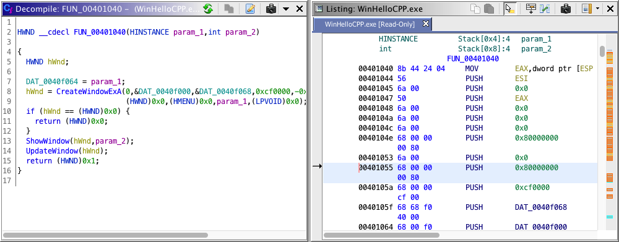Click FUN_00401040 in the decompiled function signature
The width and height of the screenshot is (619, 242).
point(100,32)
